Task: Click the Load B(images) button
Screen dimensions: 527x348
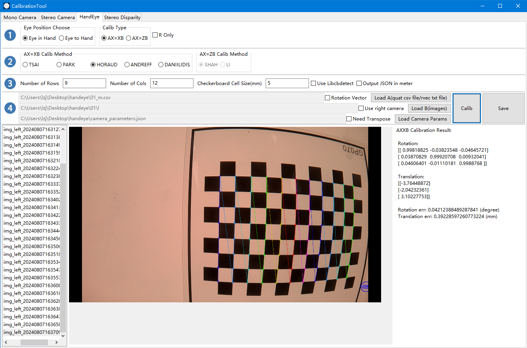Action: [429, 108]
